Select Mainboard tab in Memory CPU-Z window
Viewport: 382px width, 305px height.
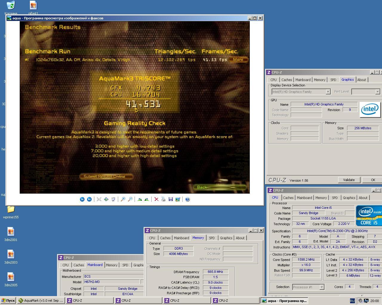click(x=181, y=238)
